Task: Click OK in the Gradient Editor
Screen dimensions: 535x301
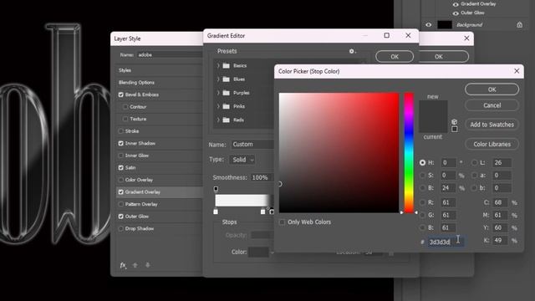Action: 395,57
